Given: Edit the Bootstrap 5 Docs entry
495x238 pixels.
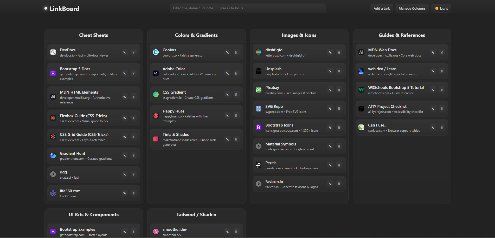Looking at the screenshot, I should point(125,74).
